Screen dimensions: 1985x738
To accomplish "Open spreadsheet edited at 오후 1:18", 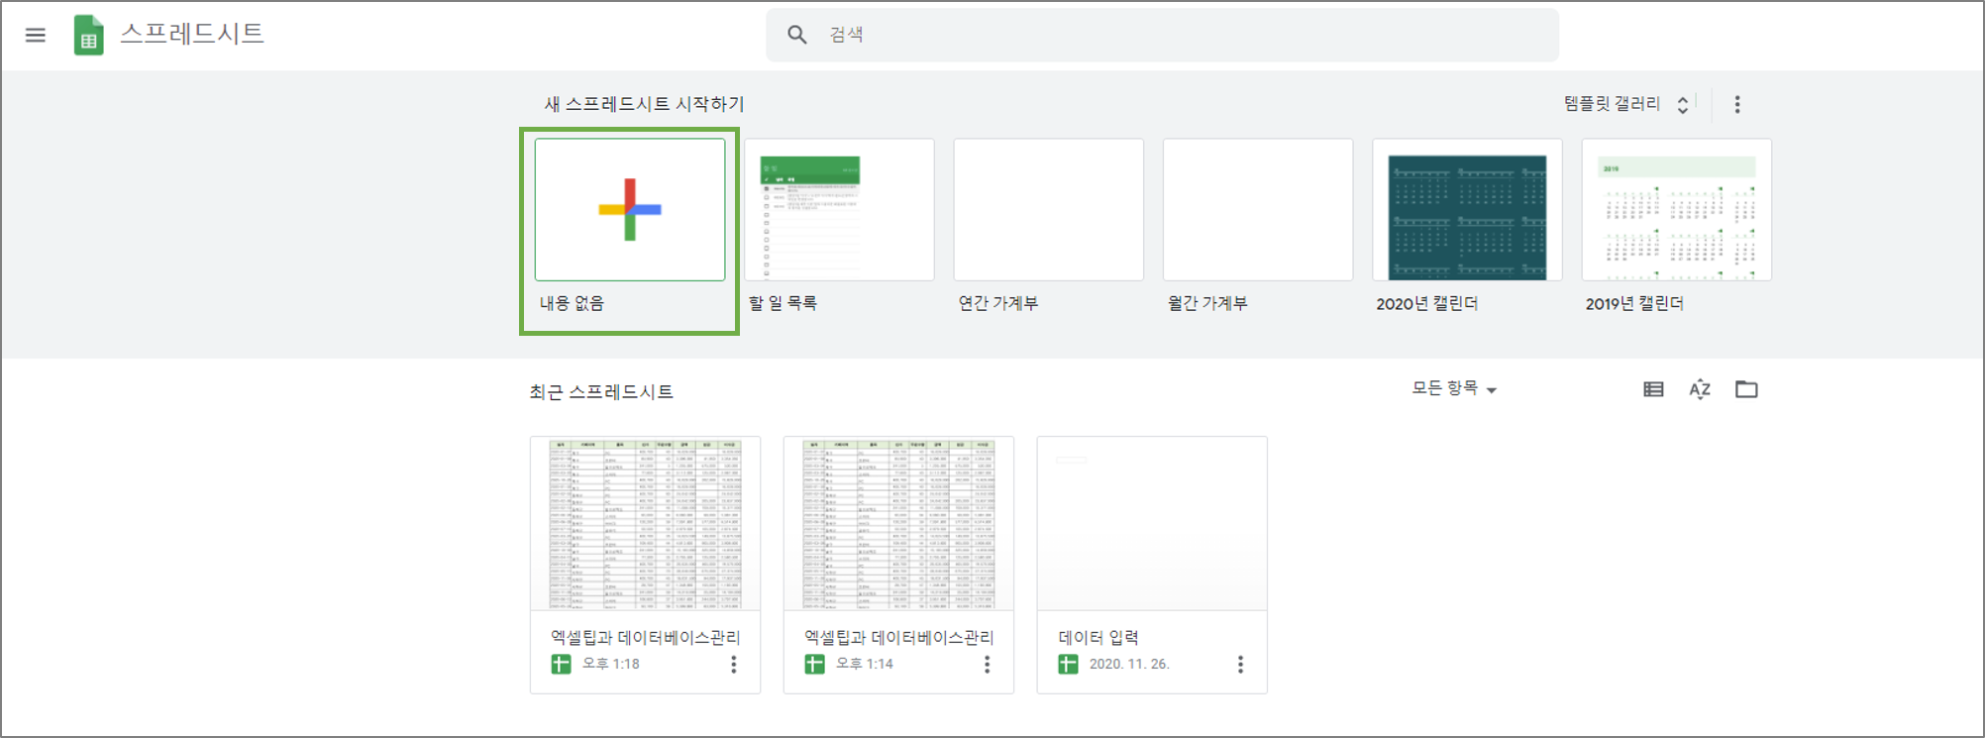I will point(645,565).
